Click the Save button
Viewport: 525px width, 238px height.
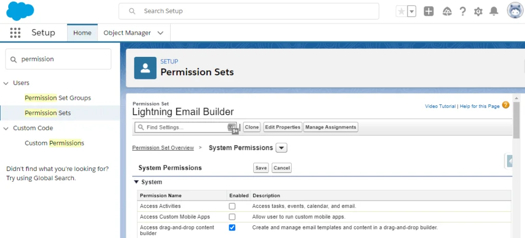tap(261, 168)
